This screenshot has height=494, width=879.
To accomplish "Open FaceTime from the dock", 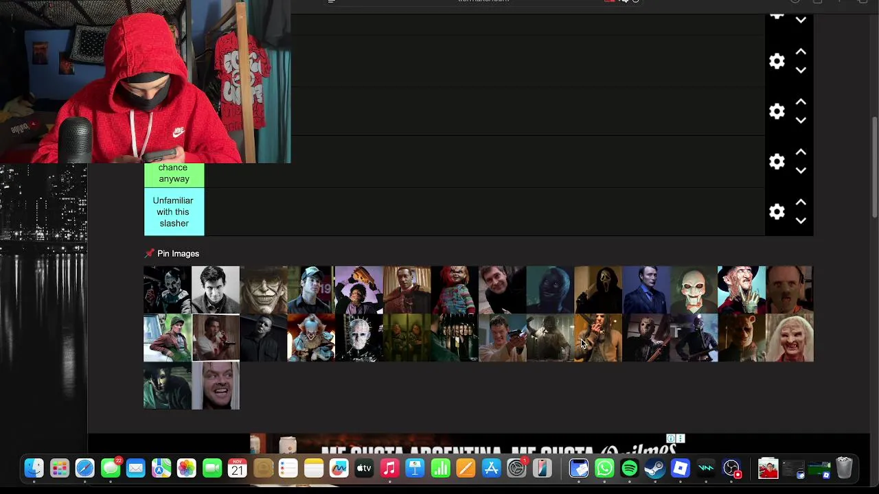I will [212, 469].
